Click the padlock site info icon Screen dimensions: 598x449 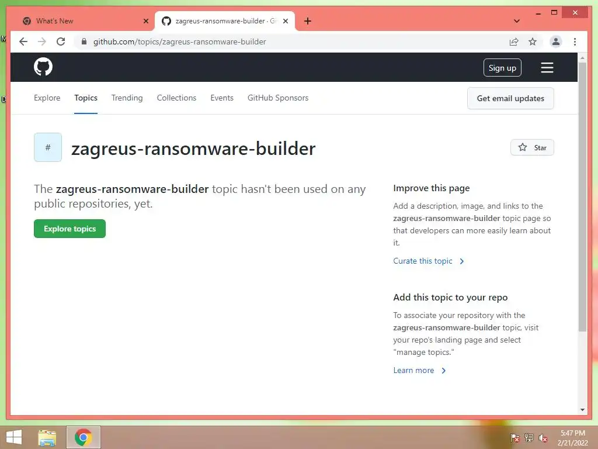coord(84,42)
